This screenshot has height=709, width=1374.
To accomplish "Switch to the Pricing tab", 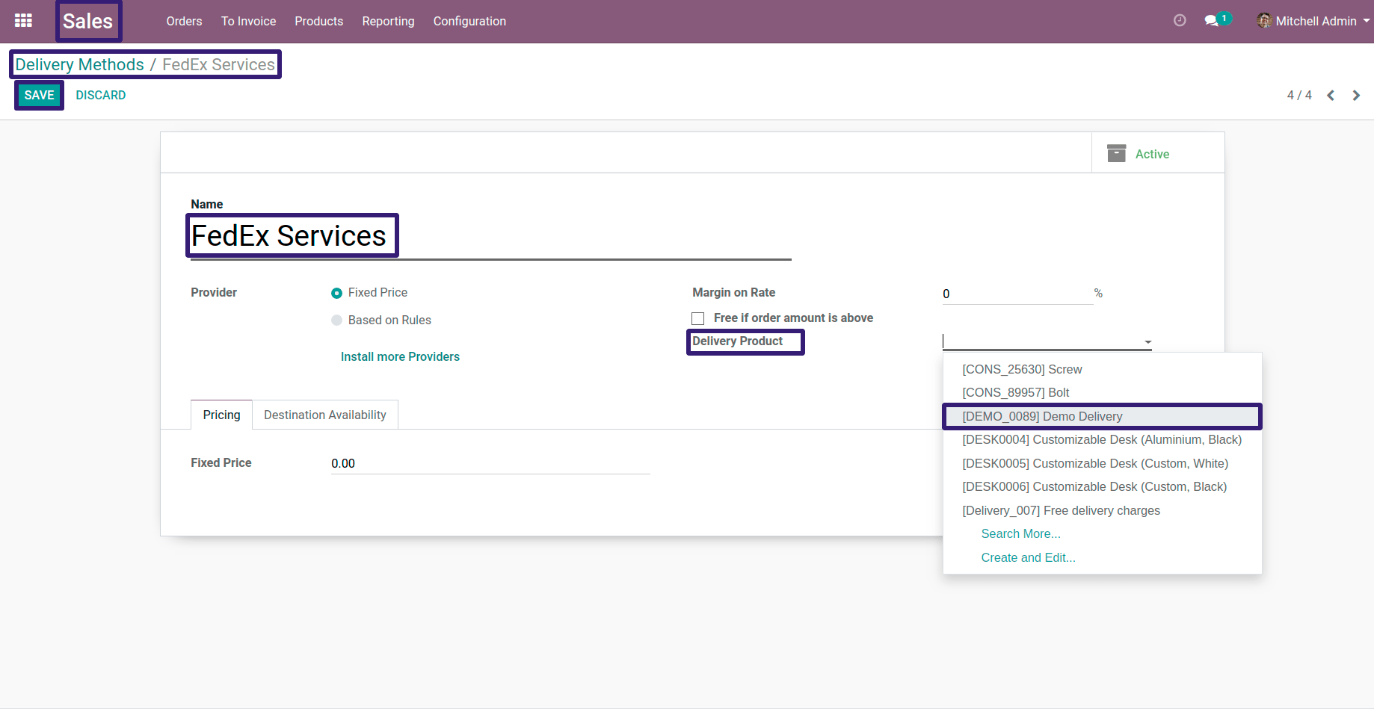I will tap(221, 415).
